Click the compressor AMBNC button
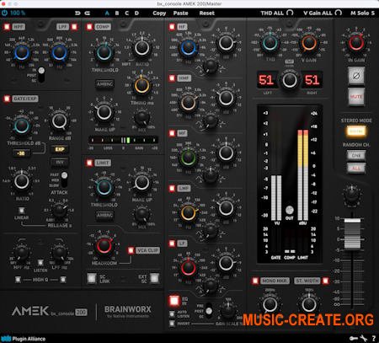The width and height of the screenshot is (379, 343). (104, 84)
